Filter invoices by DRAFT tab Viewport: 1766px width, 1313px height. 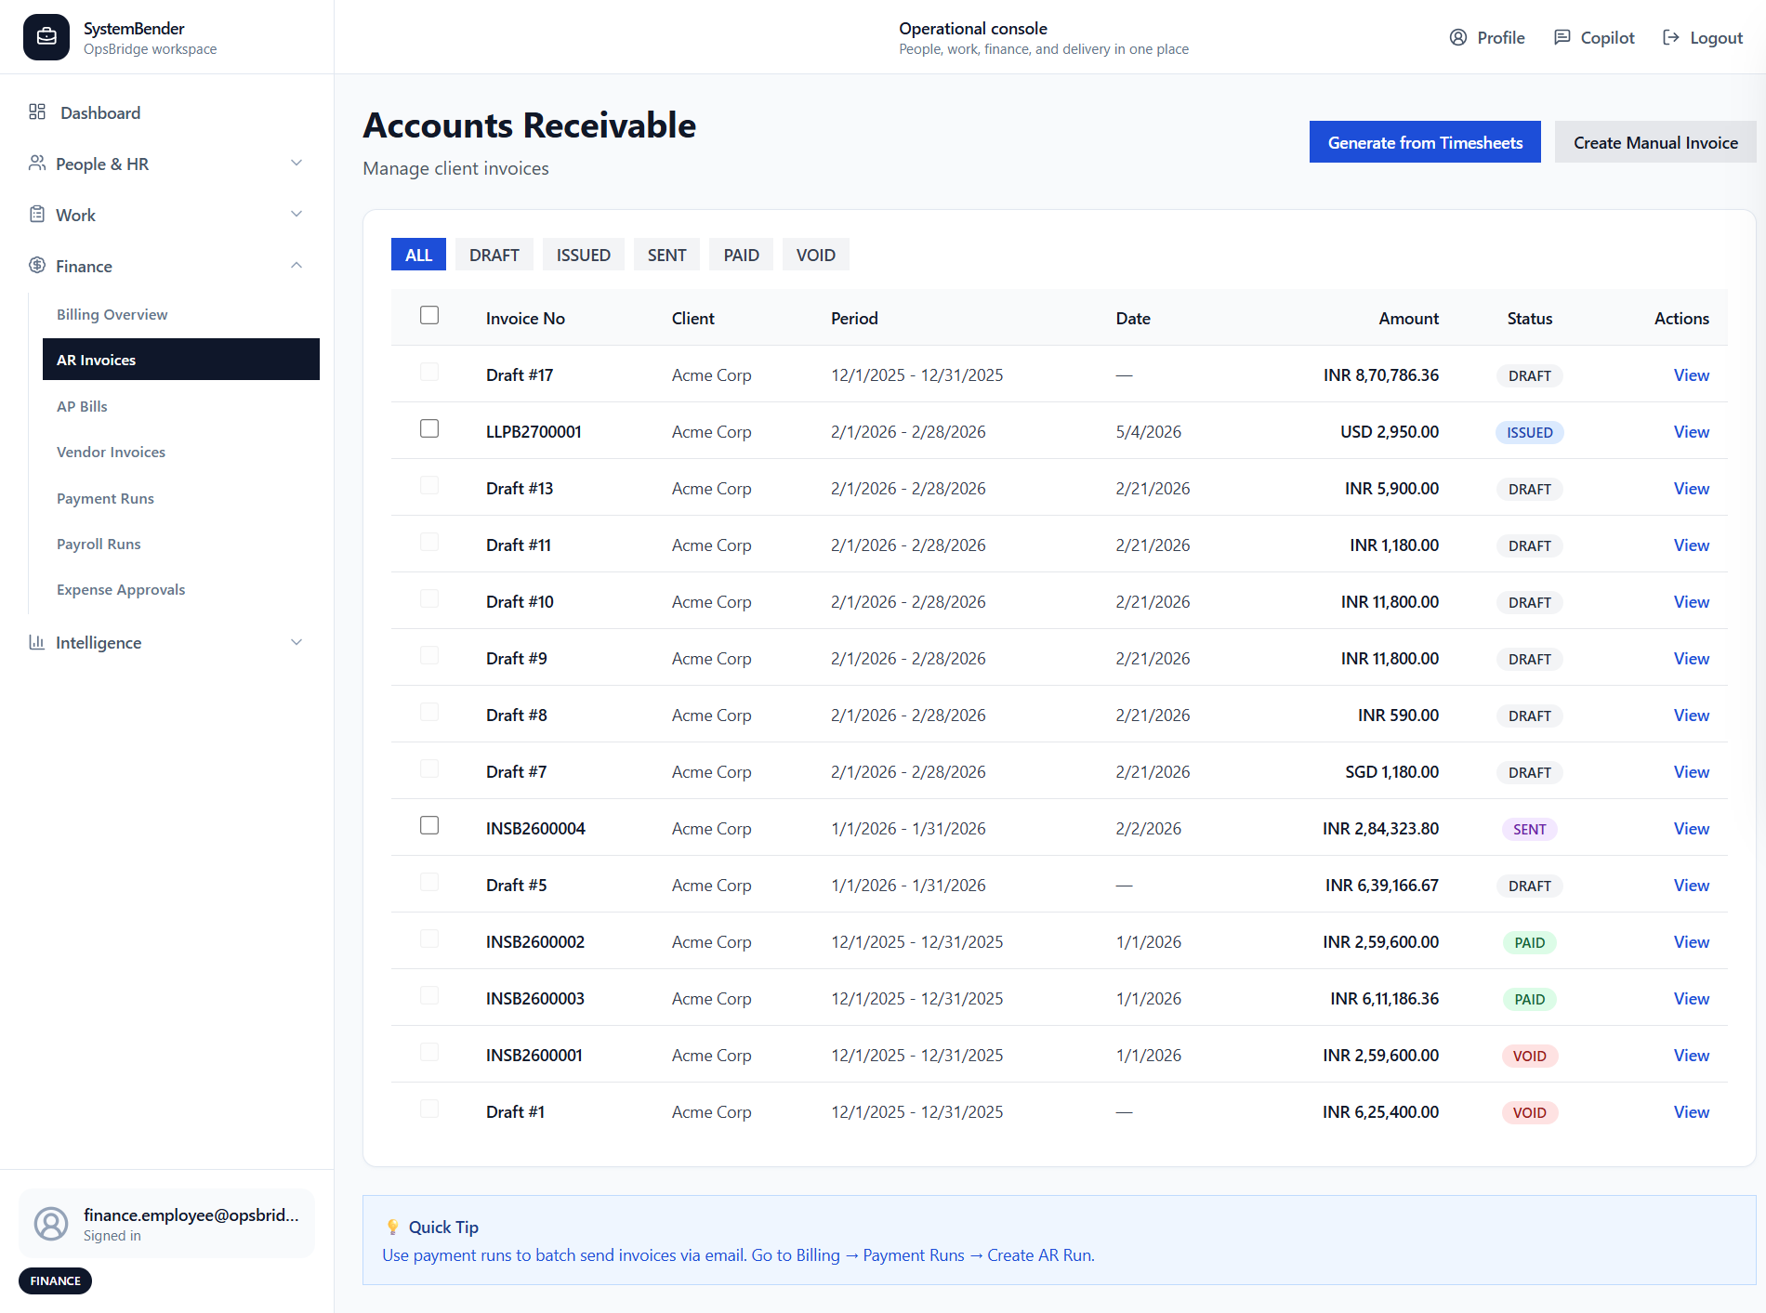point(494,255)
